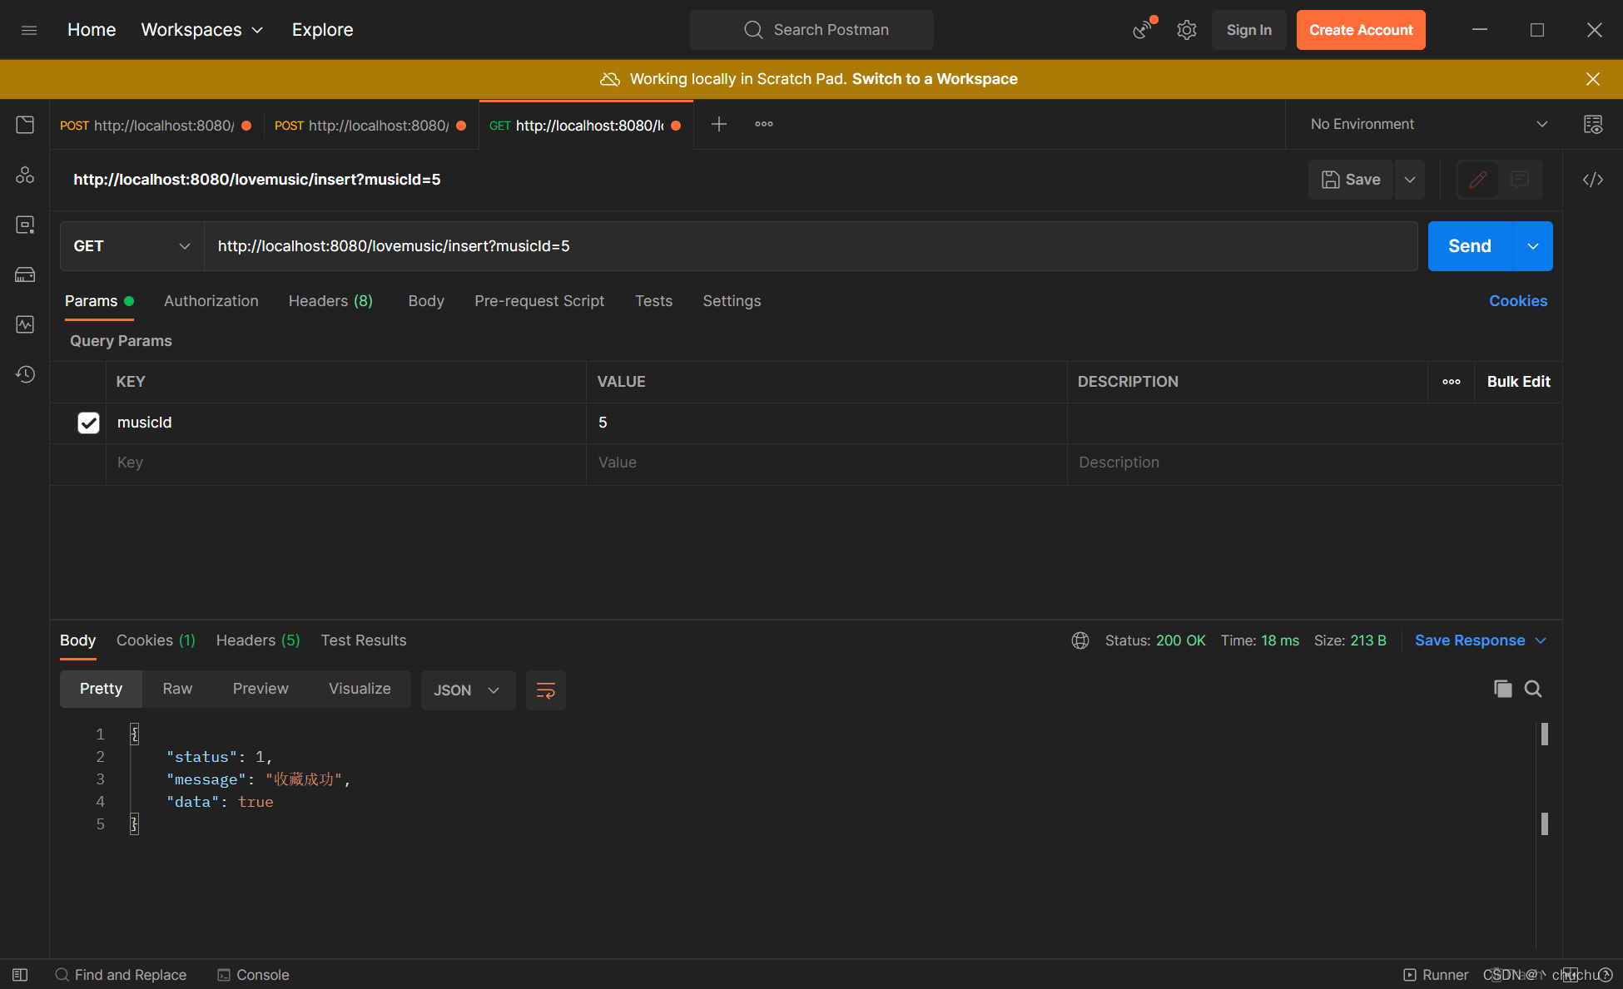This screenshot has height=989, width=1623.
Task: Switch response view to Preview
Action: pos(261,689)
